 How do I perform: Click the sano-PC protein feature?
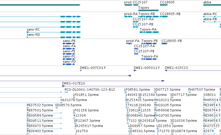(69, 59)
